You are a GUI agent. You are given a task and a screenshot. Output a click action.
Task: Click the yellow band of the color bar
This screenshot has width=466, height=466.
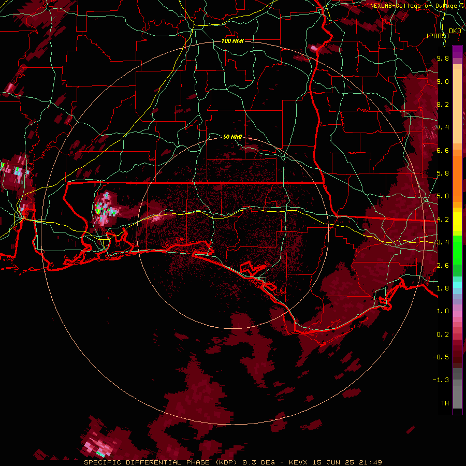pos(457,222)
